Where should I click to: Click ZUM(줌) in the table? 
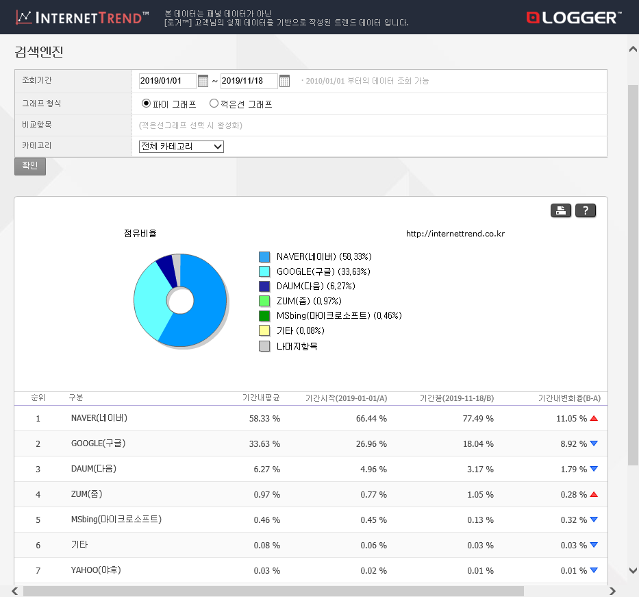[86, 494]
